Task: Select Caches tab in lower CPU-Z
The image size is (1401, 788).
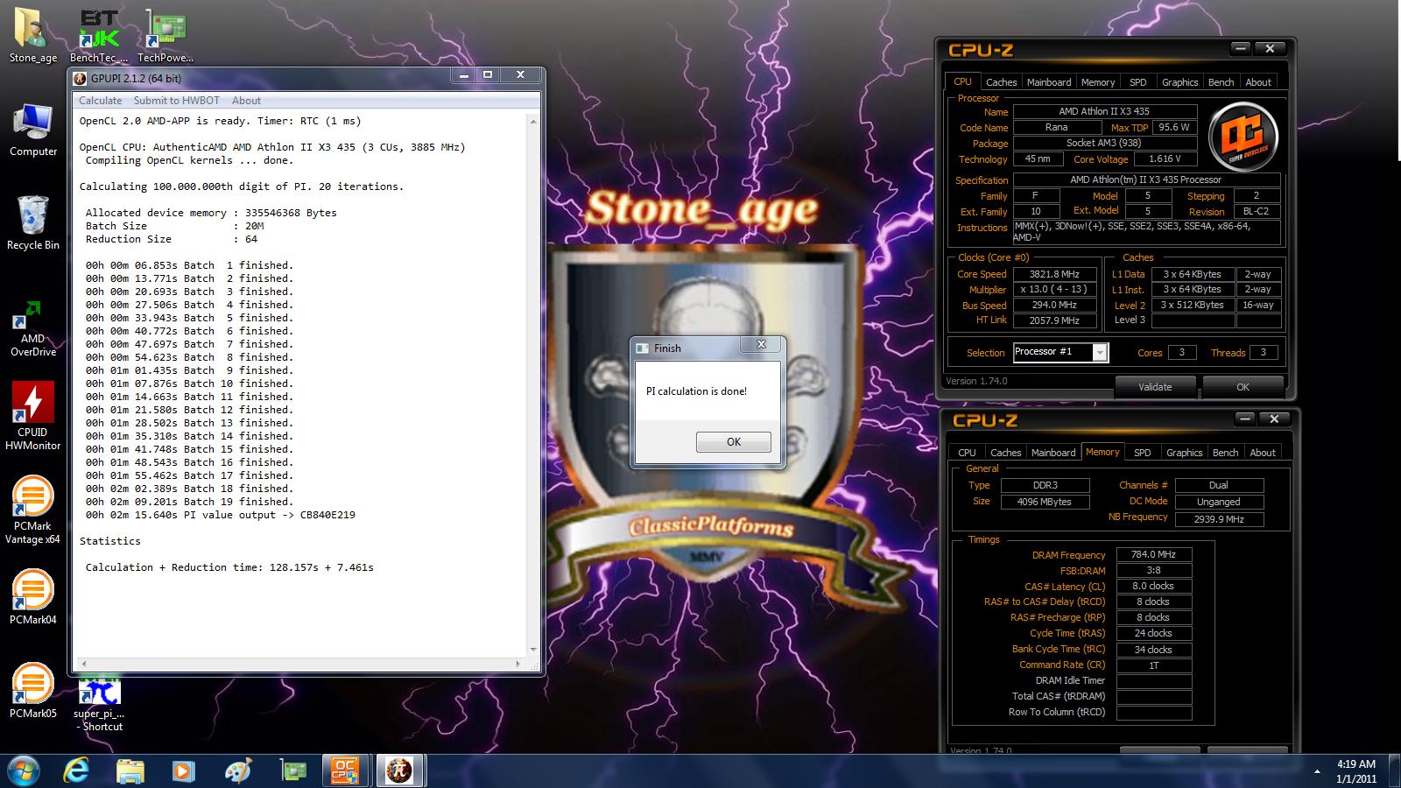Action: 1005,453
